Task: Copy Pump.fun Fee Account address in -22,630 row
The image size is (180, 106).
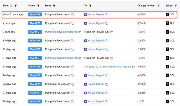Action: pyautogui.click(x=73, y=23)
